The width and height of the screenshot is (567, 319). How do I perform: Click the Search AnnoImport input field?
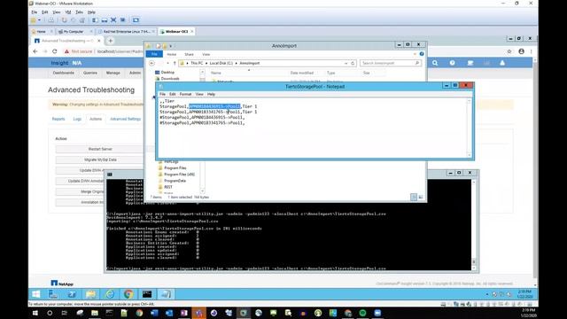point(390,63)
